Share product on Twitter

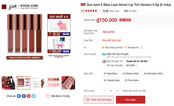click(33, 96)
